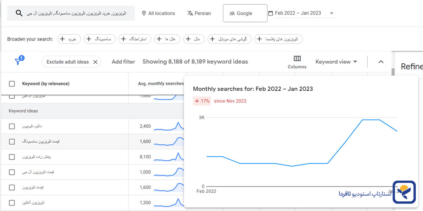Open the Google search network selector
423x211 pixels.
pos(245,13)
